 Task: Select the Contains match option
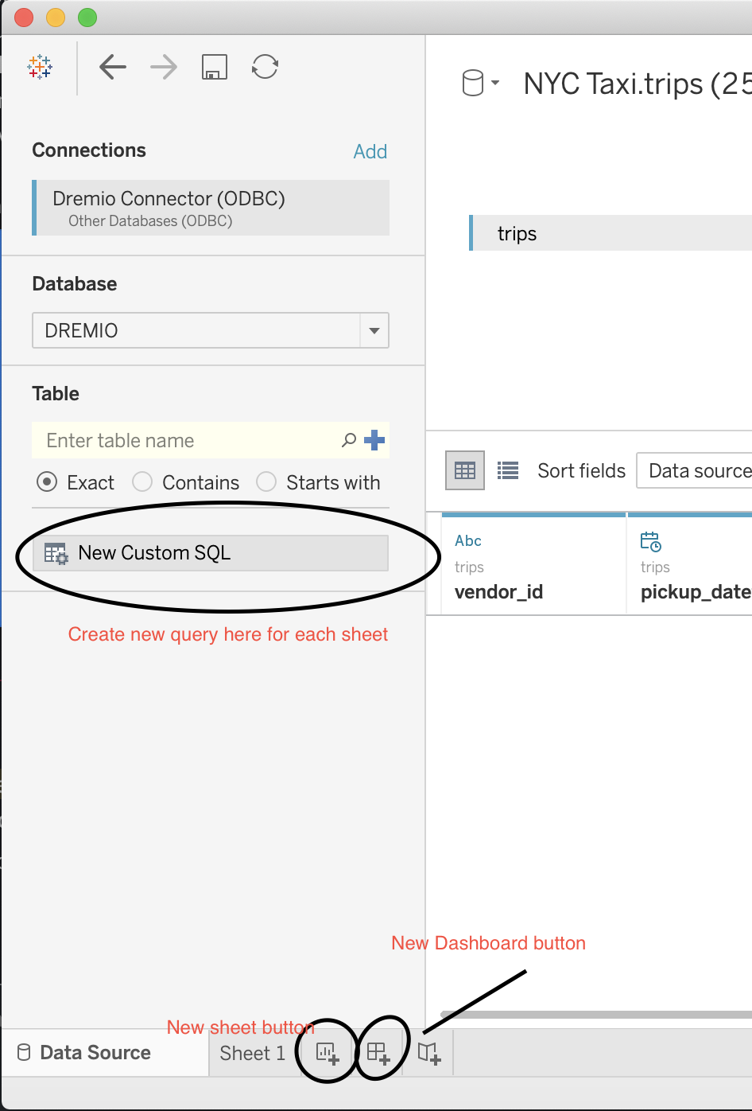[x=142, y=482]
